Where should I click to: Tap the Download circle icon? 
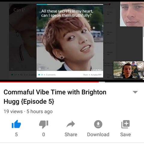pos(98,124)
